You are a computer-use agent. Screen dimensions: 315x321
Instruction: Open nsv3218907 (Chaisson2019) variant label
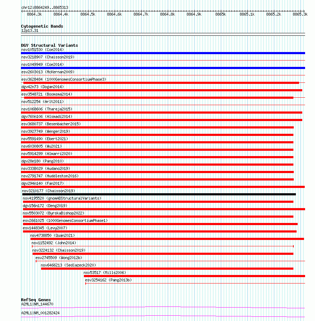(48, 57)
